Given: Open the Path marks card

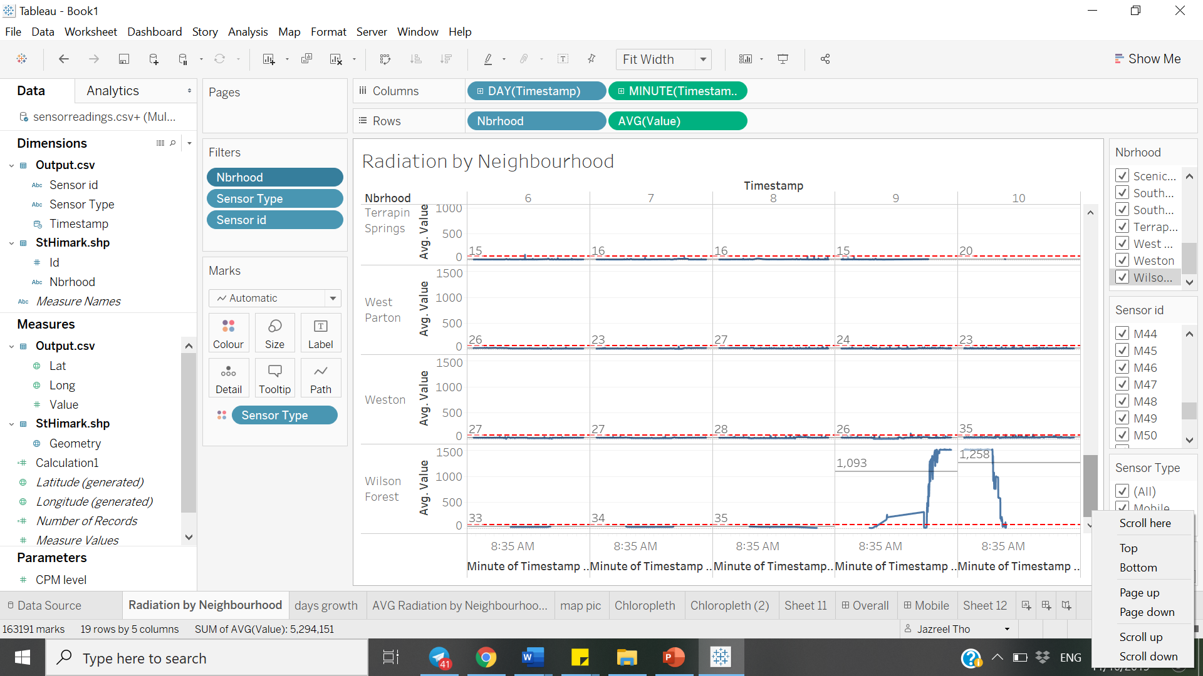Looking at the screenshot, I should [321, 379].
